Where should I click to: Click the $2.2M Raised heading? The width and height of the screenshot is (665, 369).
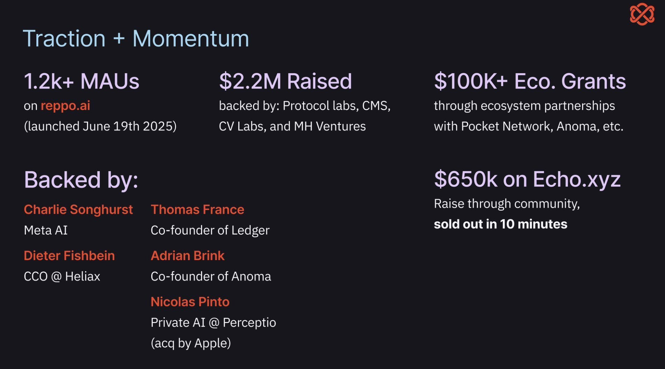(x=285, y=81)
